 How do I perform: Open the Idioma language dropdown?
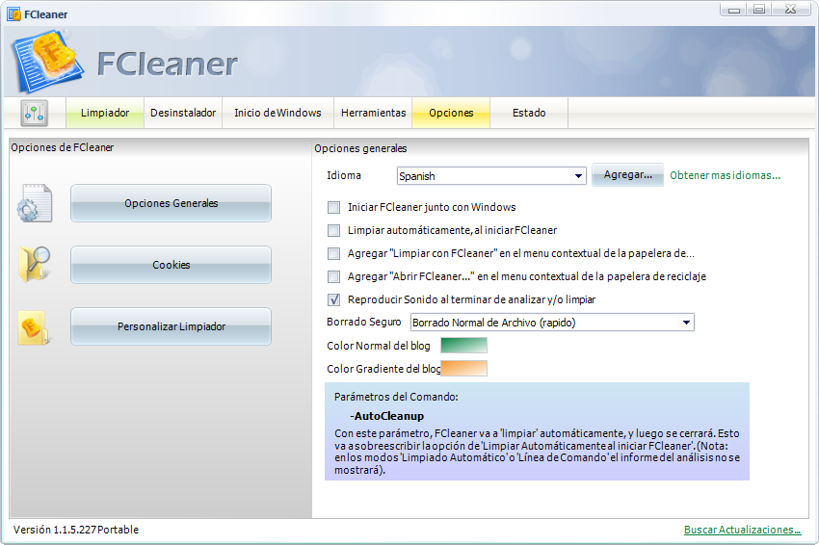coord(491,176)
